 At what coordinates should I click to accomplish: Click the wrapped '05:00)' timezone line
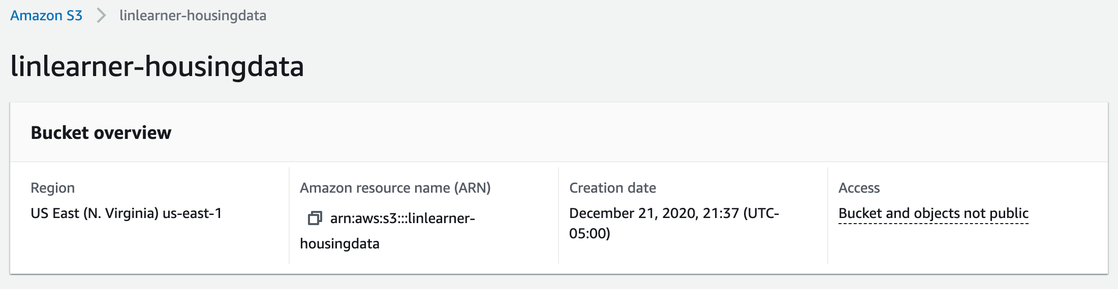(x=589, y=234)
